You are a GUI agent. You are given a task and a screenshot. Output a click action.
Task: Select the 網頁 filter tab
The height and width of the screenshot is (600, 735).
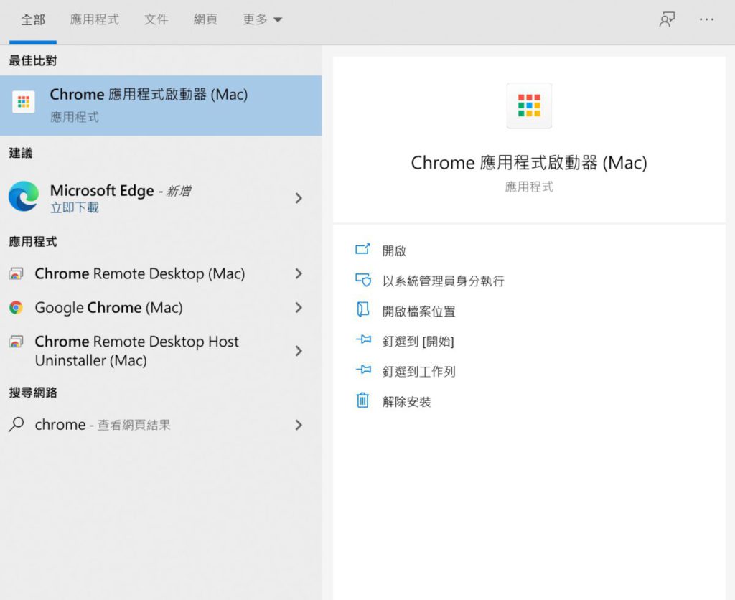[205, 19]
